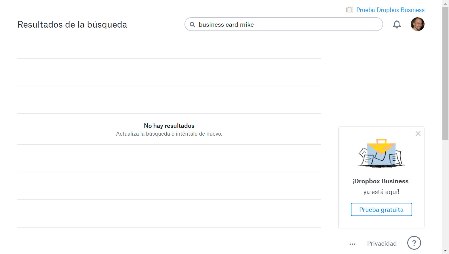Image resolution: width=449 pixels, height=254 pixels.
Task: Open the help question mark button
Action: tap(414, 243)
